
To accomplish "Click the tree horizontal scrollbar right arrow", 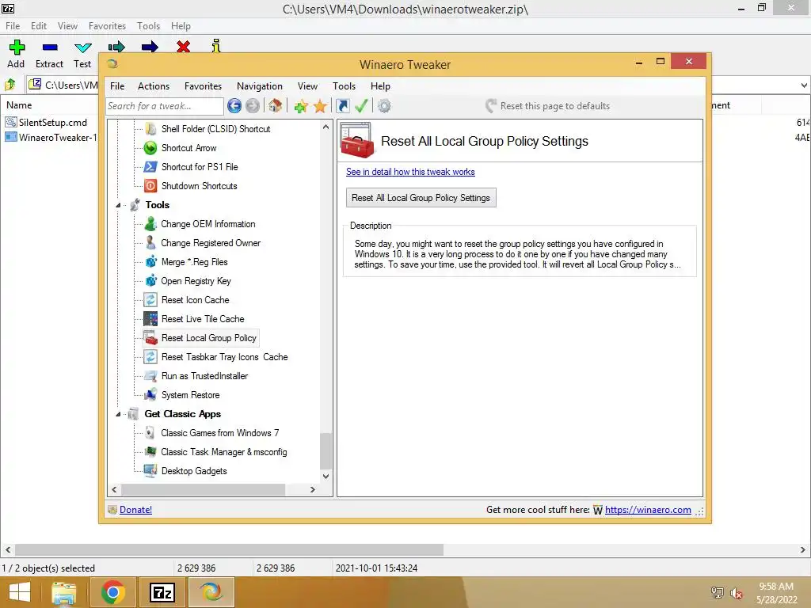I will click(312, 489).
